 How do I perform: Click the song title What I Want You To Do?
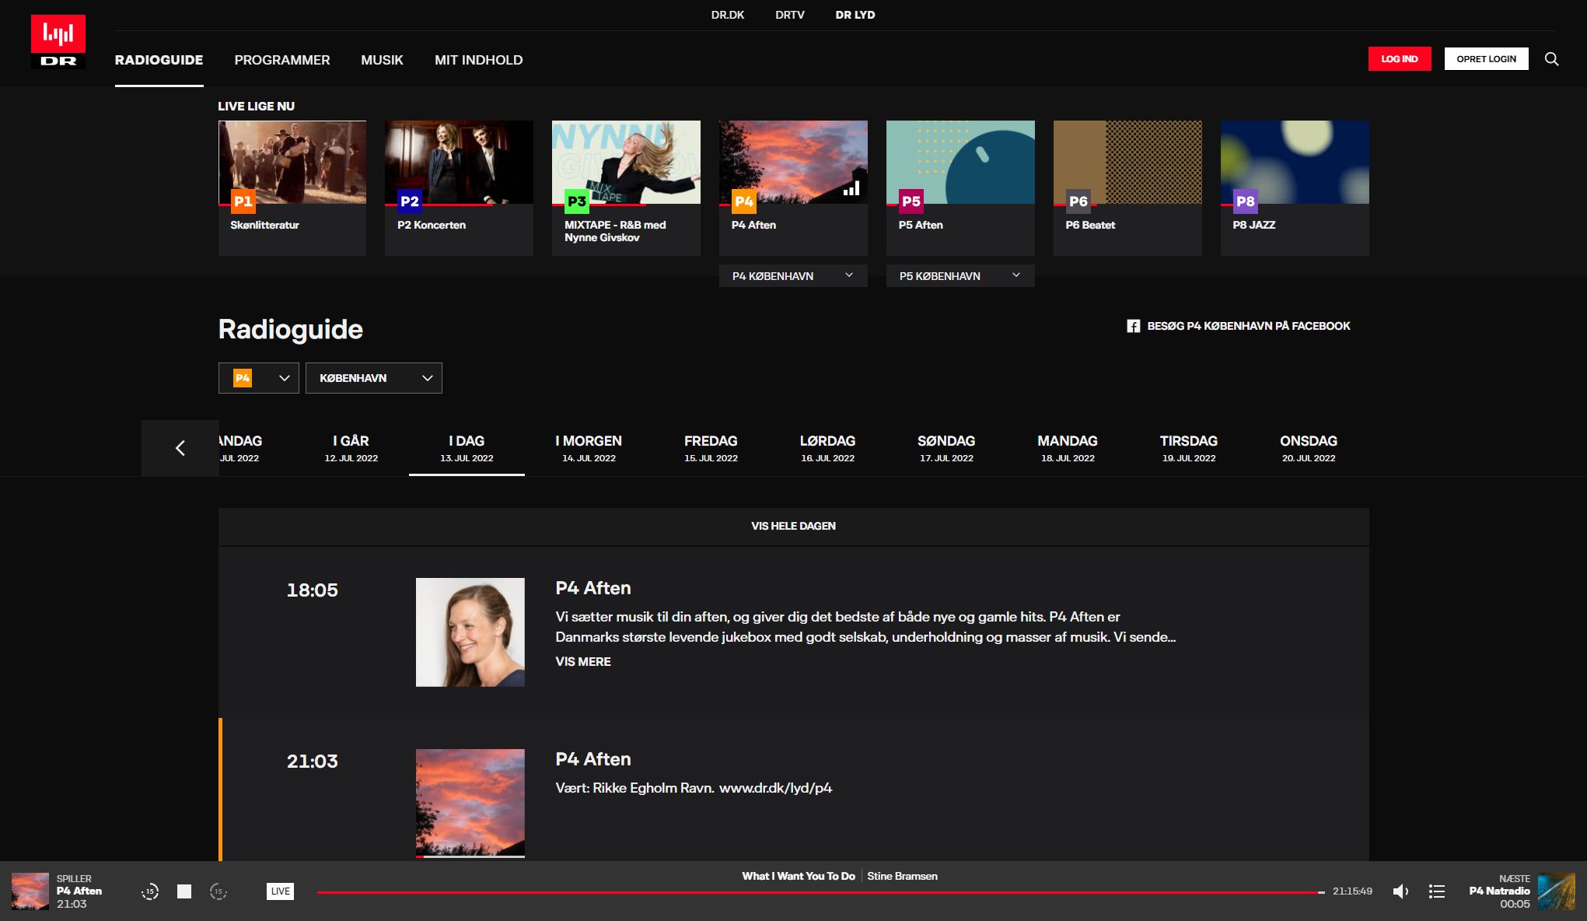tap(799, 877)
